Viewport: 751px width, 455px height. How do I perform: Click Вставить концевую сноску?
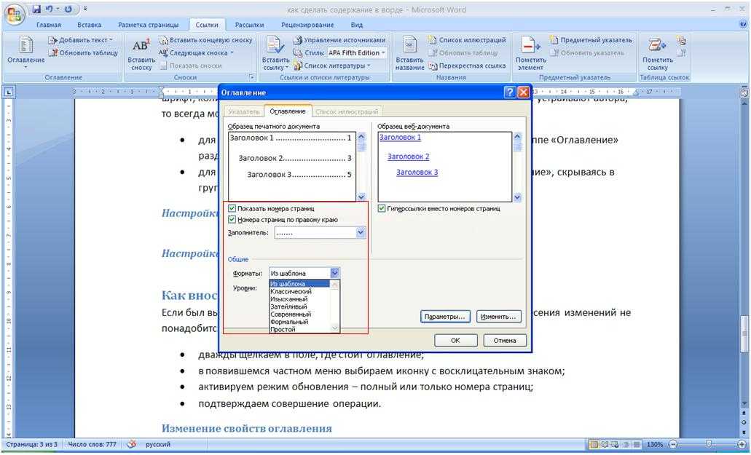coord(206,40)
